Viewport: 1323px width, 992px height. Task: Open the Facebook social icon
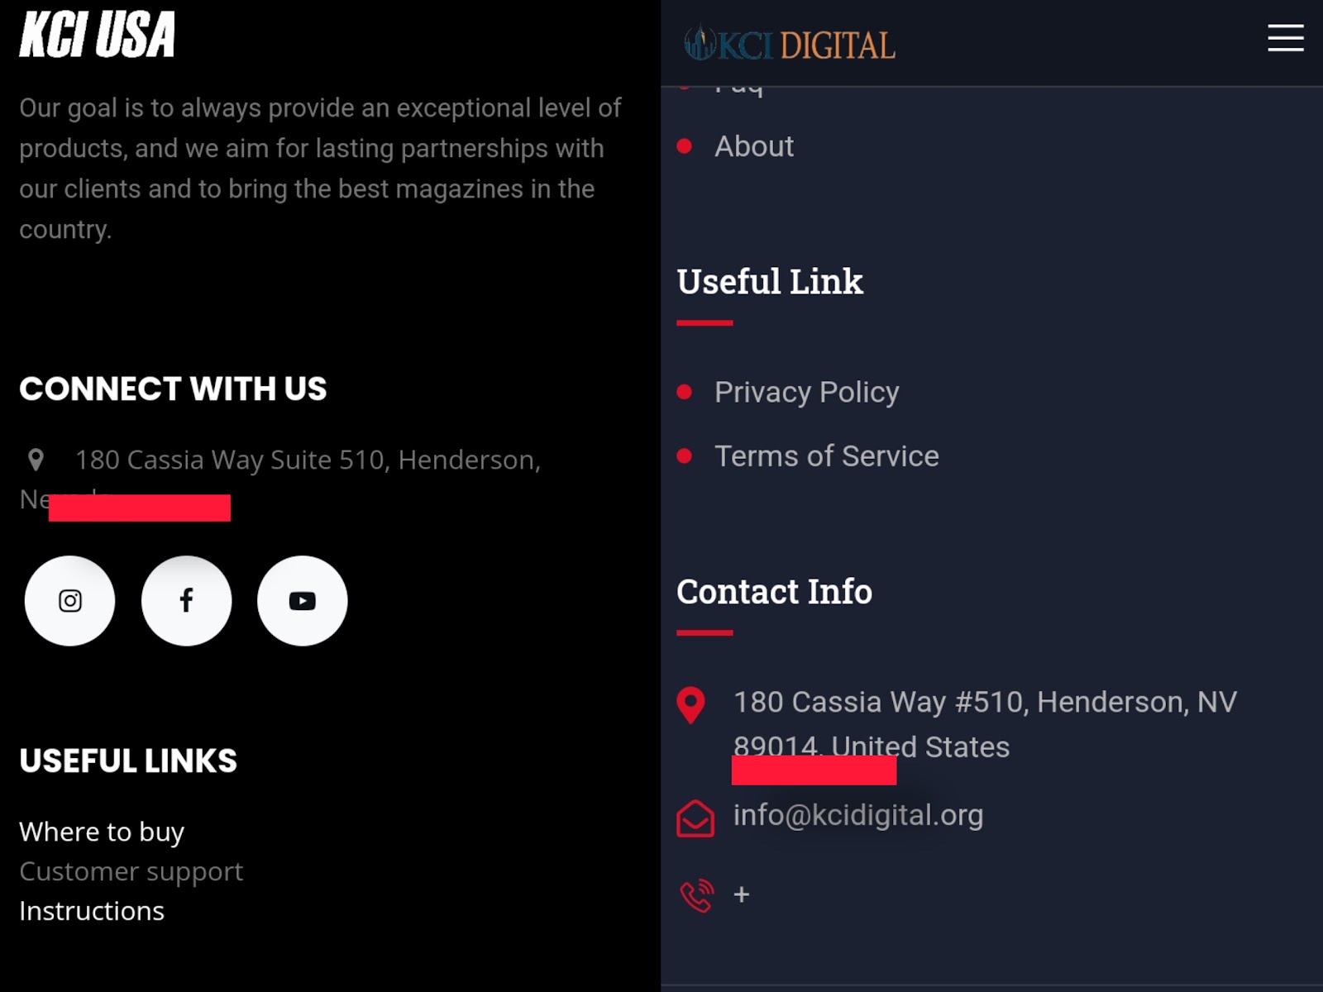pos(187,601)
